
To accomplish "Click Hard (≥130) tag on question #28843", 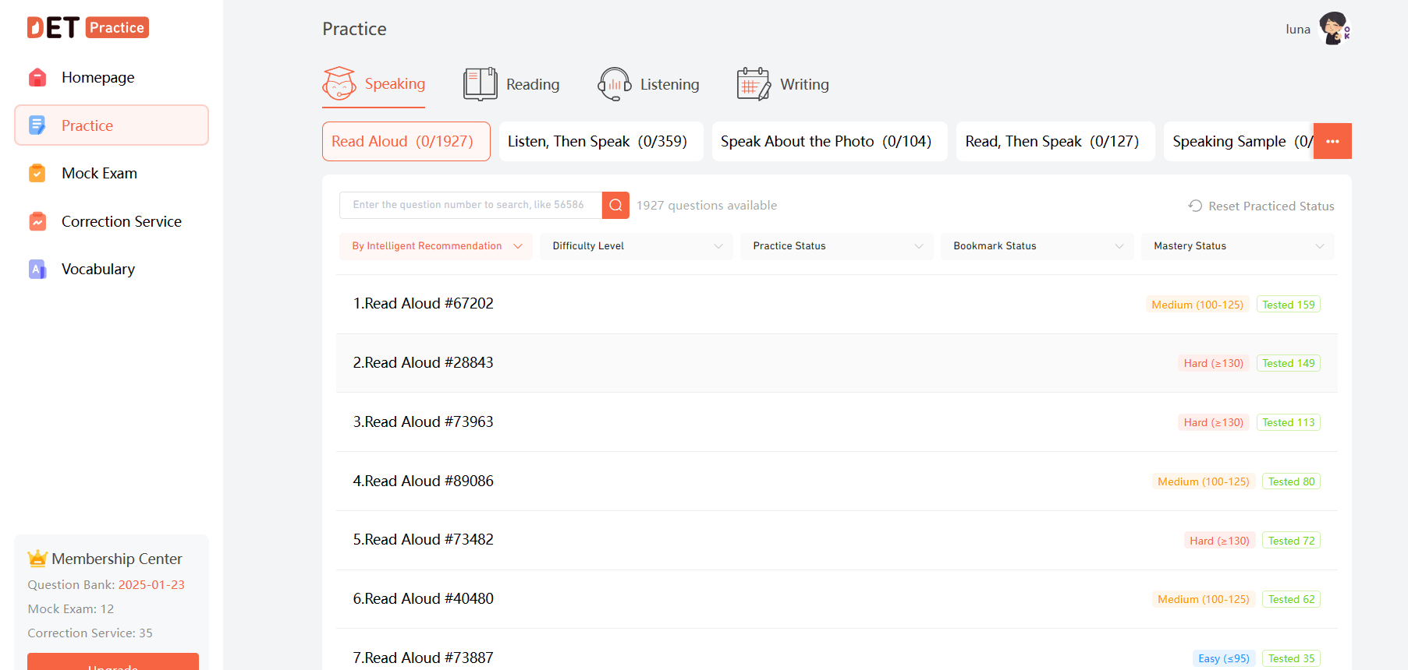I will click(x=1214, y=363).
